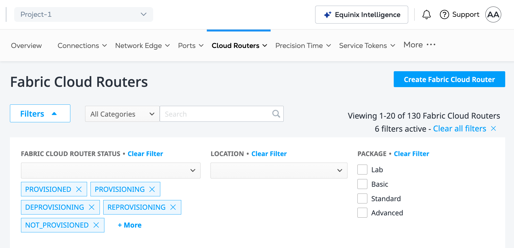Expand the Network Edge menu
This screenshot has width=514, height=248.
142,46
